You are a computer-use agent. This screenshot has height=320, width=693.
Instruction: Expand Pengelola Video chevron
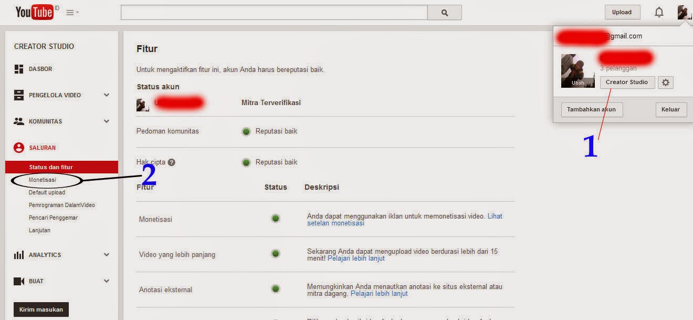click(107, 95)
